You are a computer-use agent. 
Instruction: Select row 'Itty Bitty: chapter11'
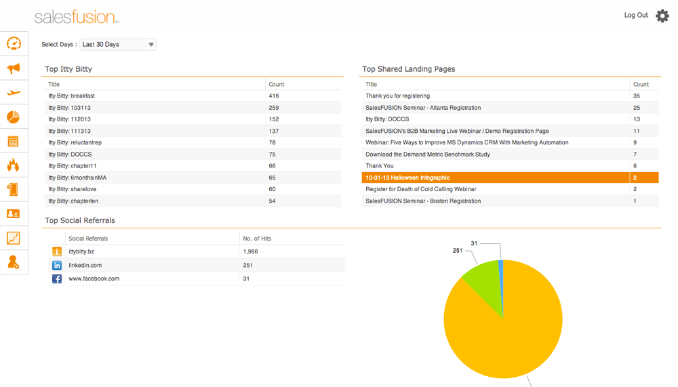tap(193, 166)
